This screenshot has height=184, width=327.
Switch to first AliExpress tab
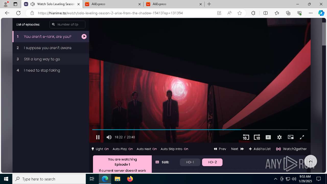click(113, 4)
